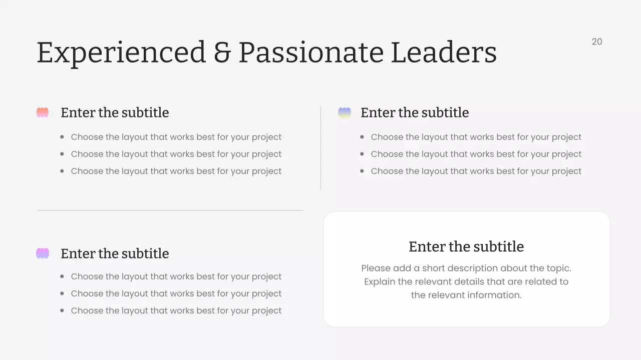641x360 pixels.
Task: Click first bullet line under top-left subtitle
Action: [x=176, y=137]
